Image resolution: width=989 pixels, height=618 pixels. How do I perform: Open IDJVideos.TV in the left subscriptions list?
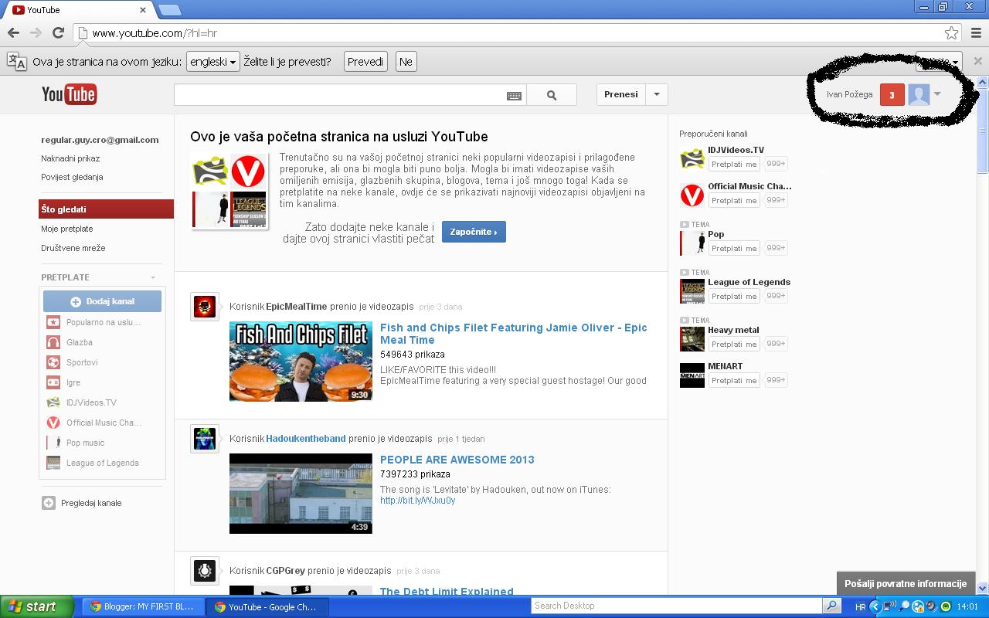click(91, 402)
